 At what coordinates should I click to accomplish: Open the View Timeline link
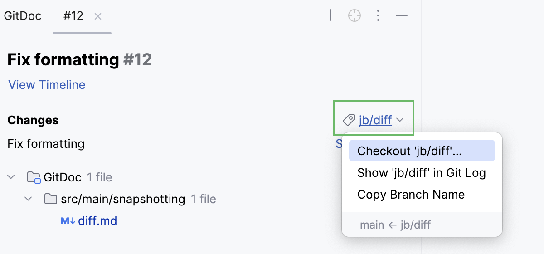pos(47,85)
